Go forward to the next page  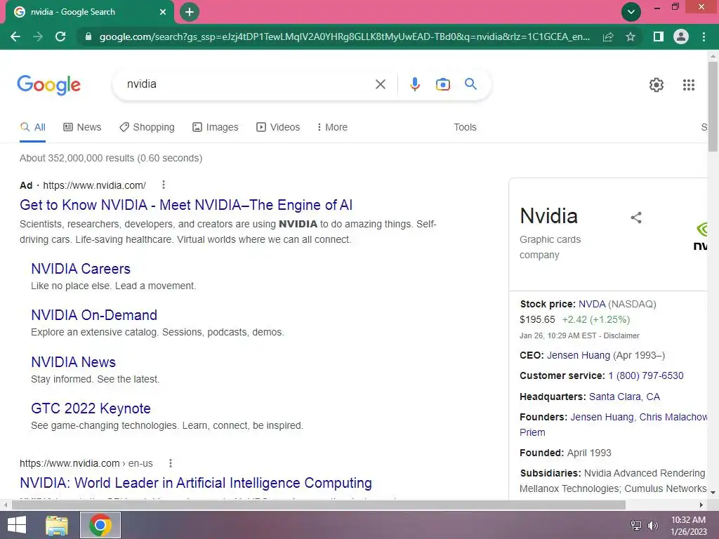coord(38,36)
